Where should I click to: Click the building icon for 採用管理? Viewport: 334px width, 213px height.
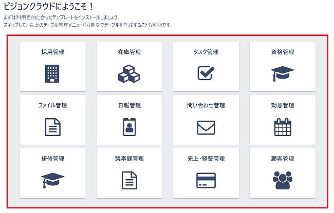pos(52,73)
